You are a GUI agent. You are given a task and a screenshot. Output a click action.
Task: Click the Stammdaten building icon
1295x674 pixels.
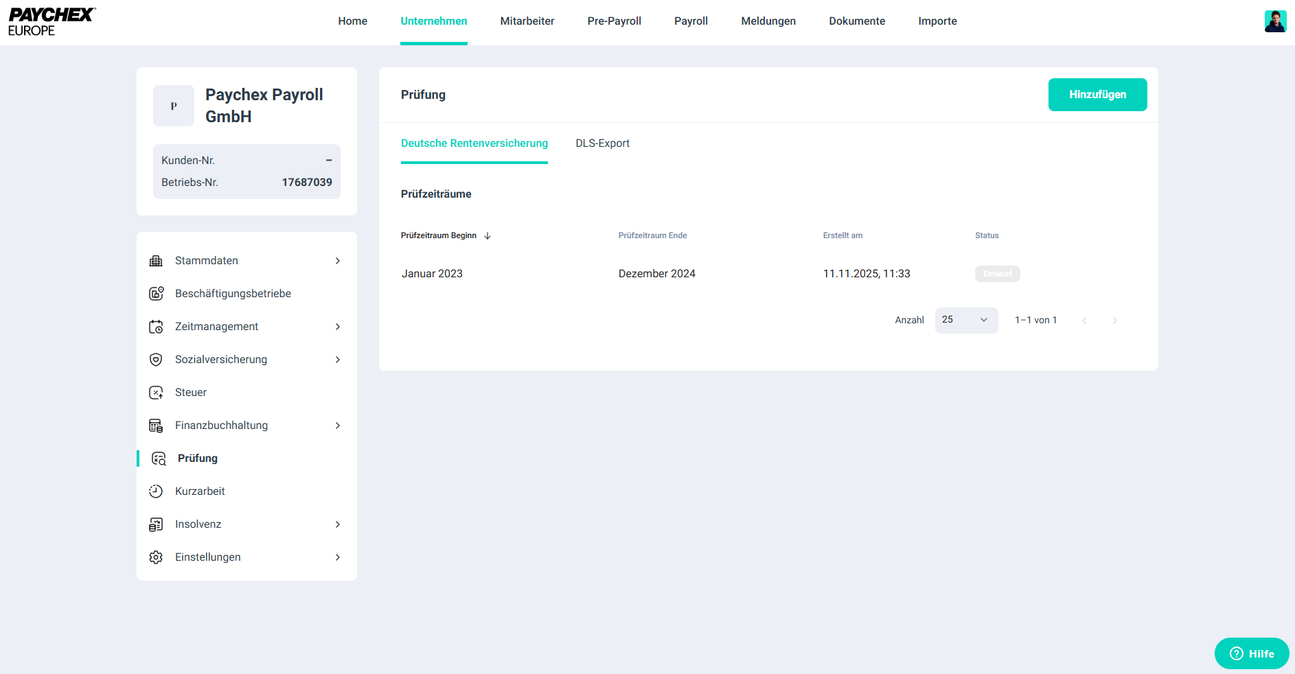click(156, 261)
